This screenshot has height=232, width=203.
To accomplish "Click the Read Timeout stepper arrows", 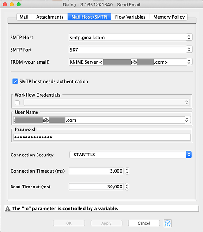I will [127, 187].
